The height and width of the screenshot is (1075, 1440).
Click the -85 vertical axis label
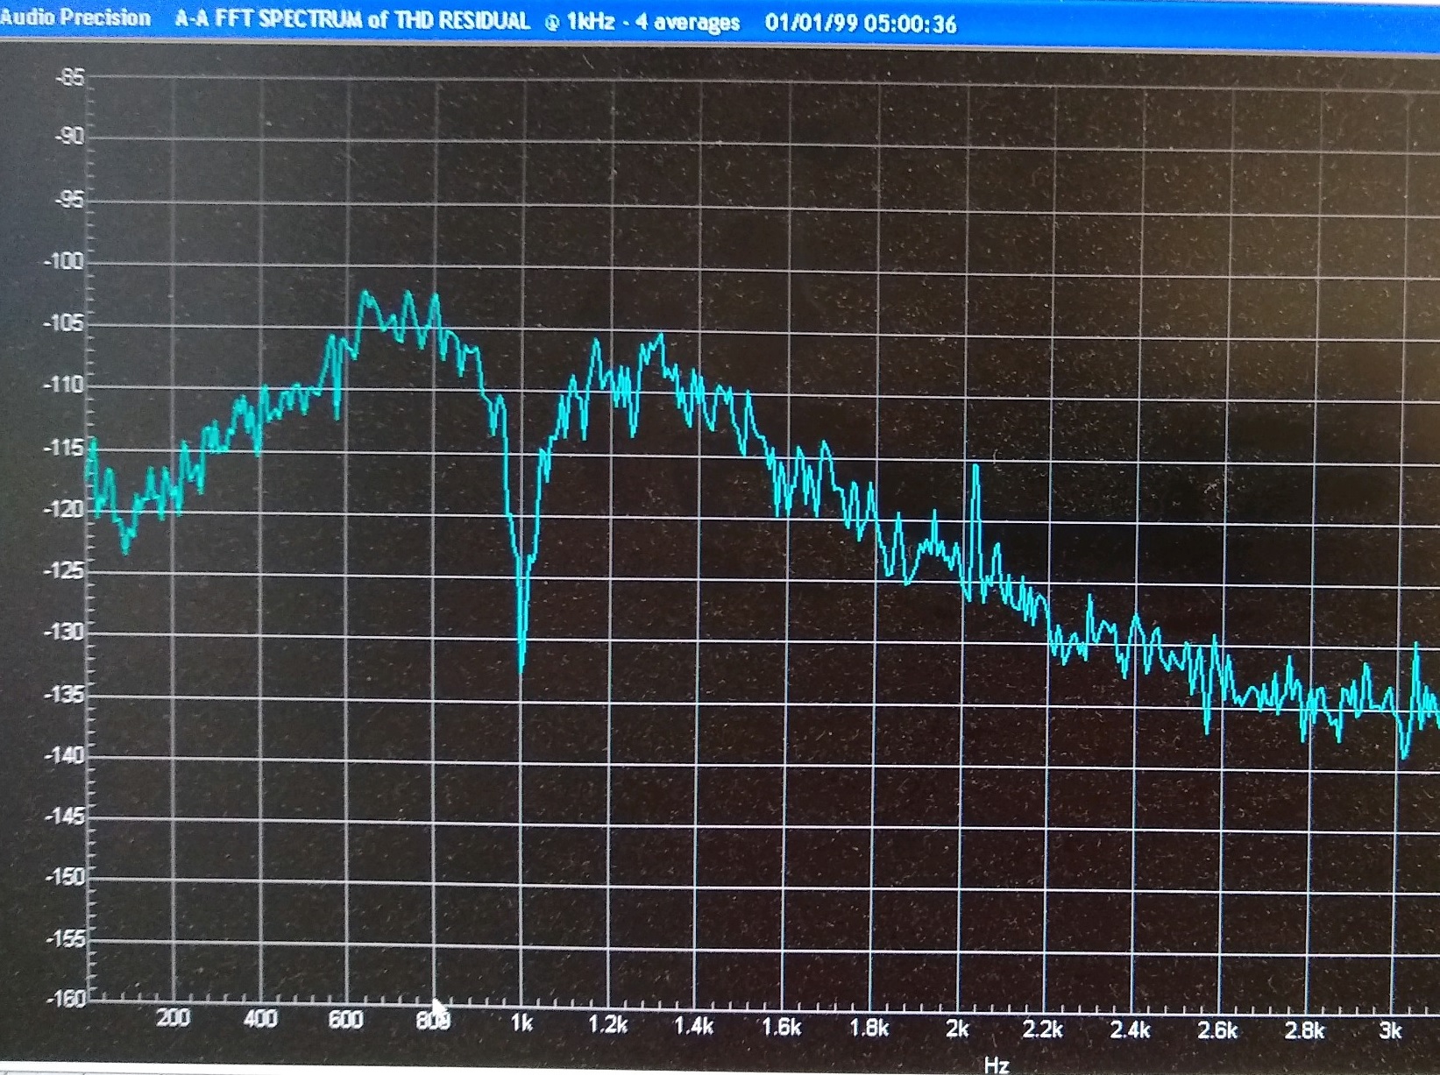[70, 78]
